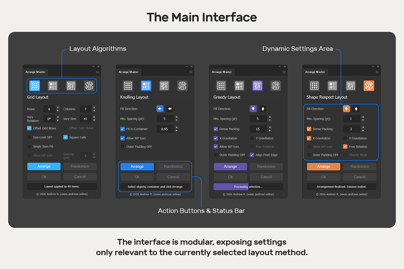404x269 pixels.
Task: Select purple Greedy icon in Greedy Layout panel
Action: [258, 86]
